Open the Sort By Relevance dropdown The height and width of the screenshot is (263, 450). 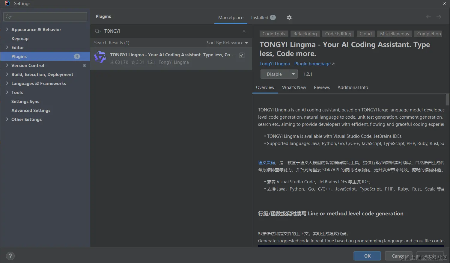(x=227, y=43)
